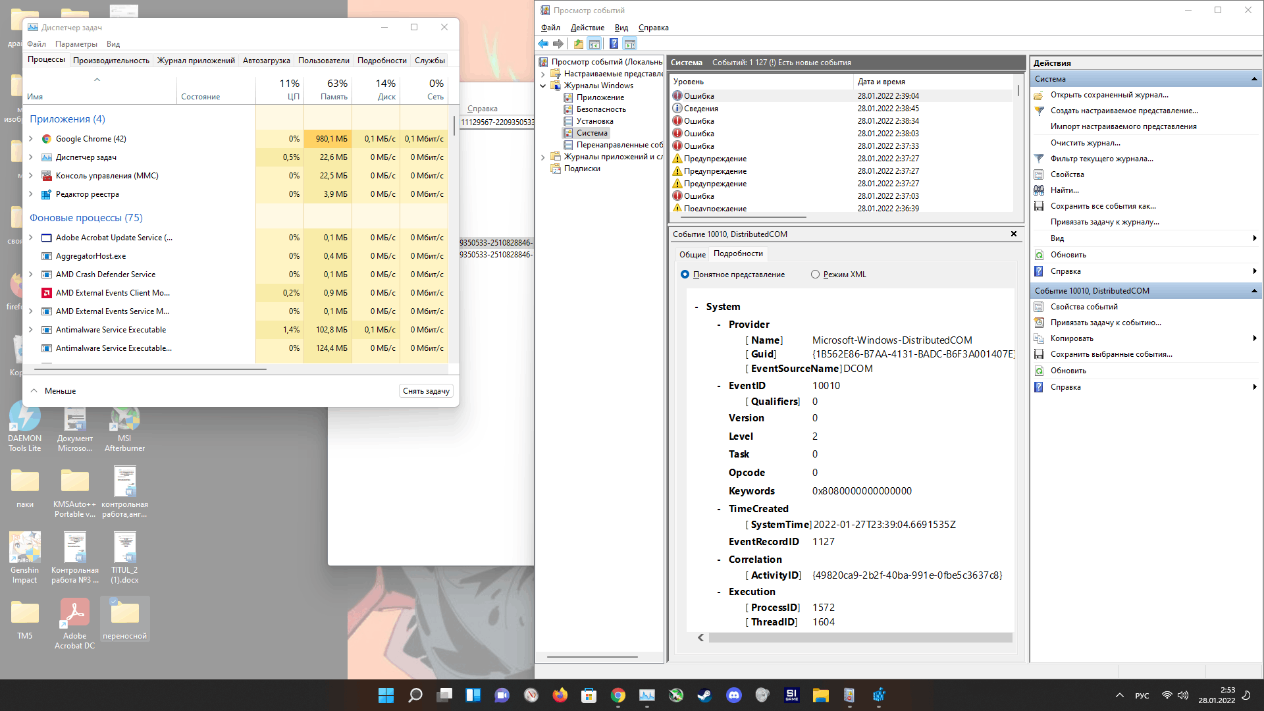Expand Google Chrome (42) process group
Viewport: 1264px width, 711px height.
31,139
